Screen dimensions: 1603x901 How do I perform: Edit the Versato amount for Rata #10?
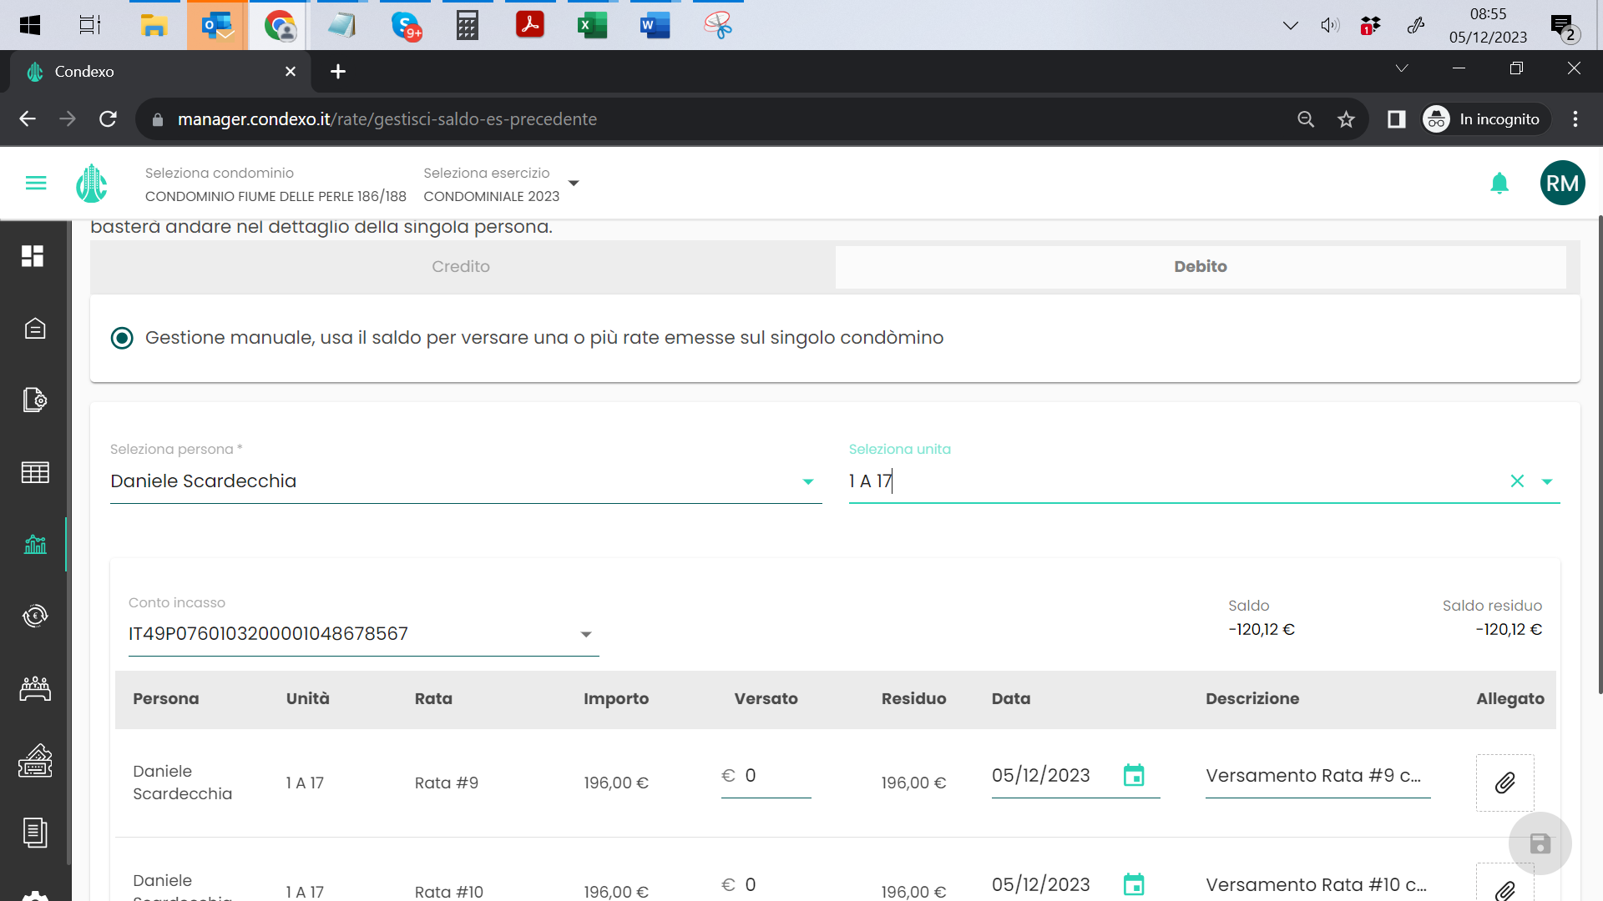(766, 884)
